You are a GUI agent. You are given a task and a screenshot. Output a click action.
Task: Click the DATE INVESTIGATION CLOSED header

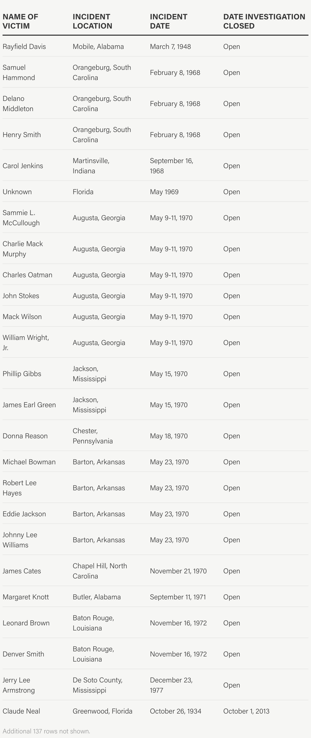point(264,21)
